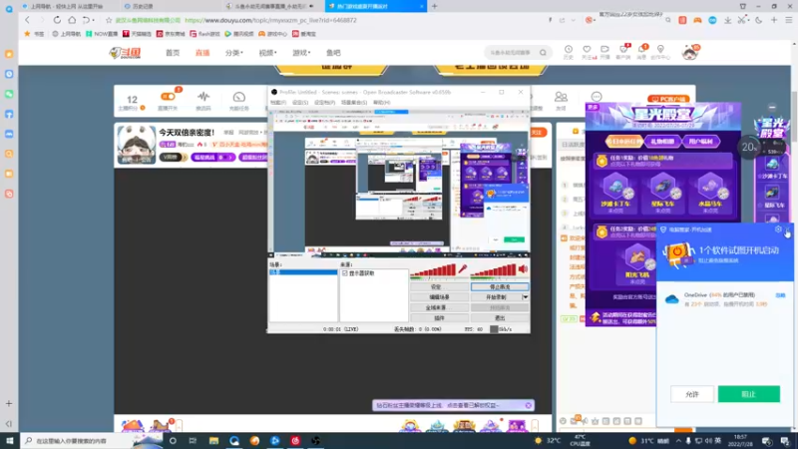Select the highlighted scene in OBS scenes list
The width and height of the screenshot is (798, 449).
tap(303, 272)
